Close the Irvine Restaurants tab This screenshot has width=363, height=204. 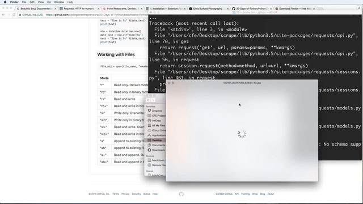click(x=141, y=8)
